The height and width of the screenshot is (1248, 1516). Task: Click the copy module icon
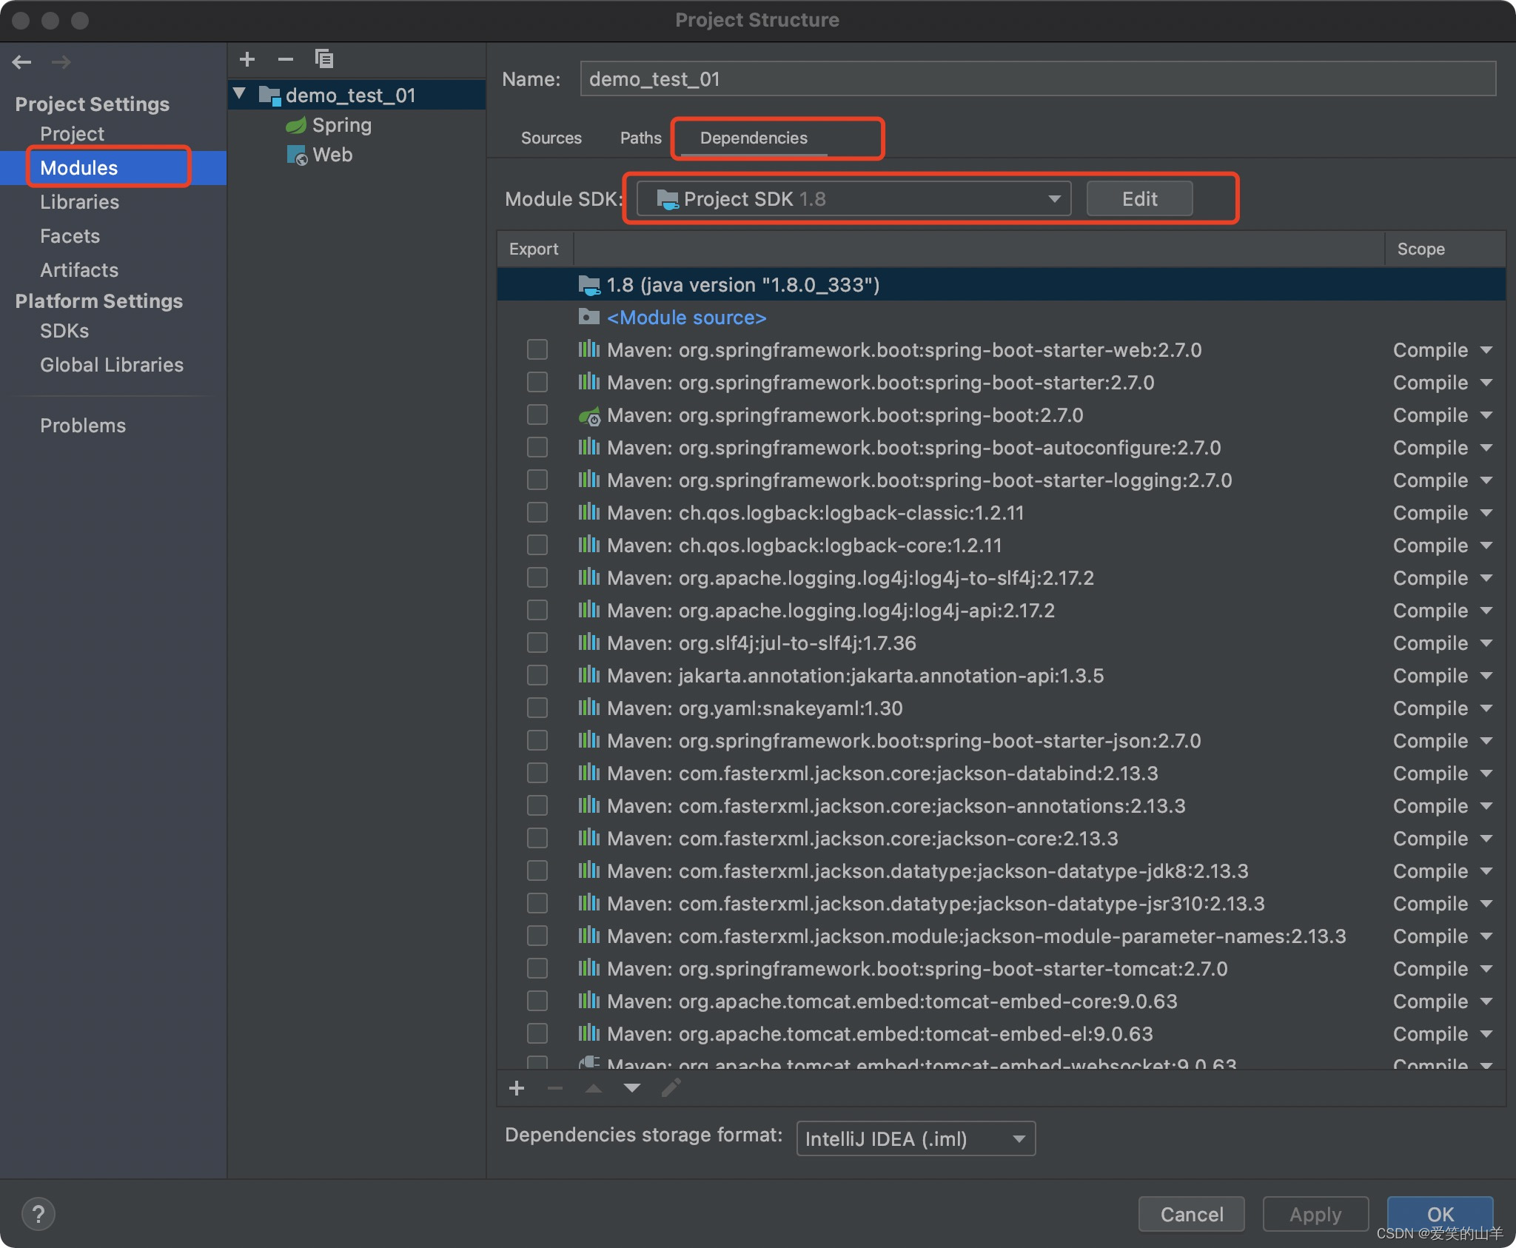coord(323,59)
